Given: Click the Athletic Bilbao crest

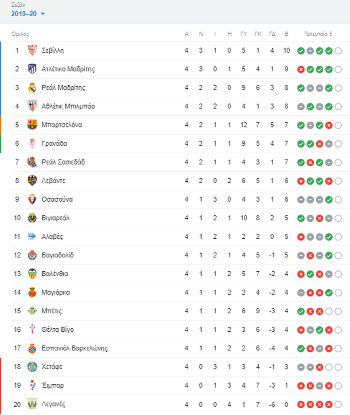Looking at the screenshot, I should point(32,106).
